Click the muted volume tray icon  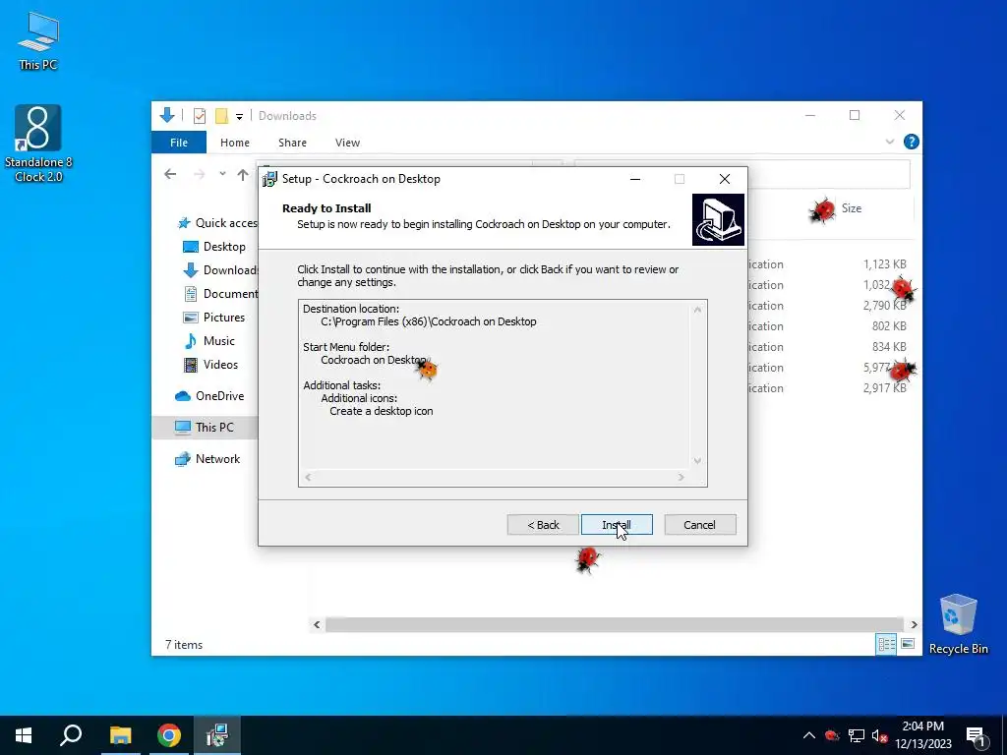pyautogui.click(x=879, y=735)
